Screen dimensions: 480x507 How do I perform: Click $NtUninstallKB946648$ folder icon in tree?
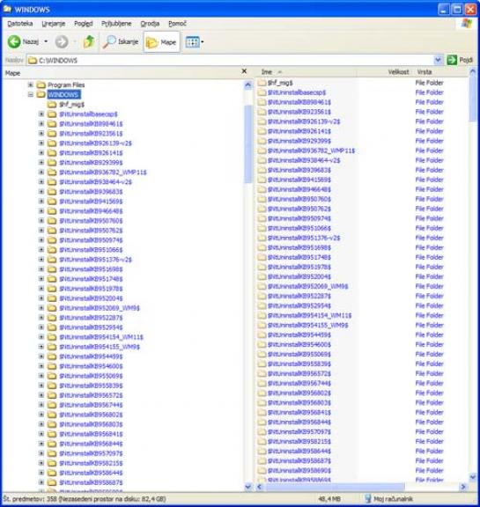pyautogui.click(x=52, y=211)
